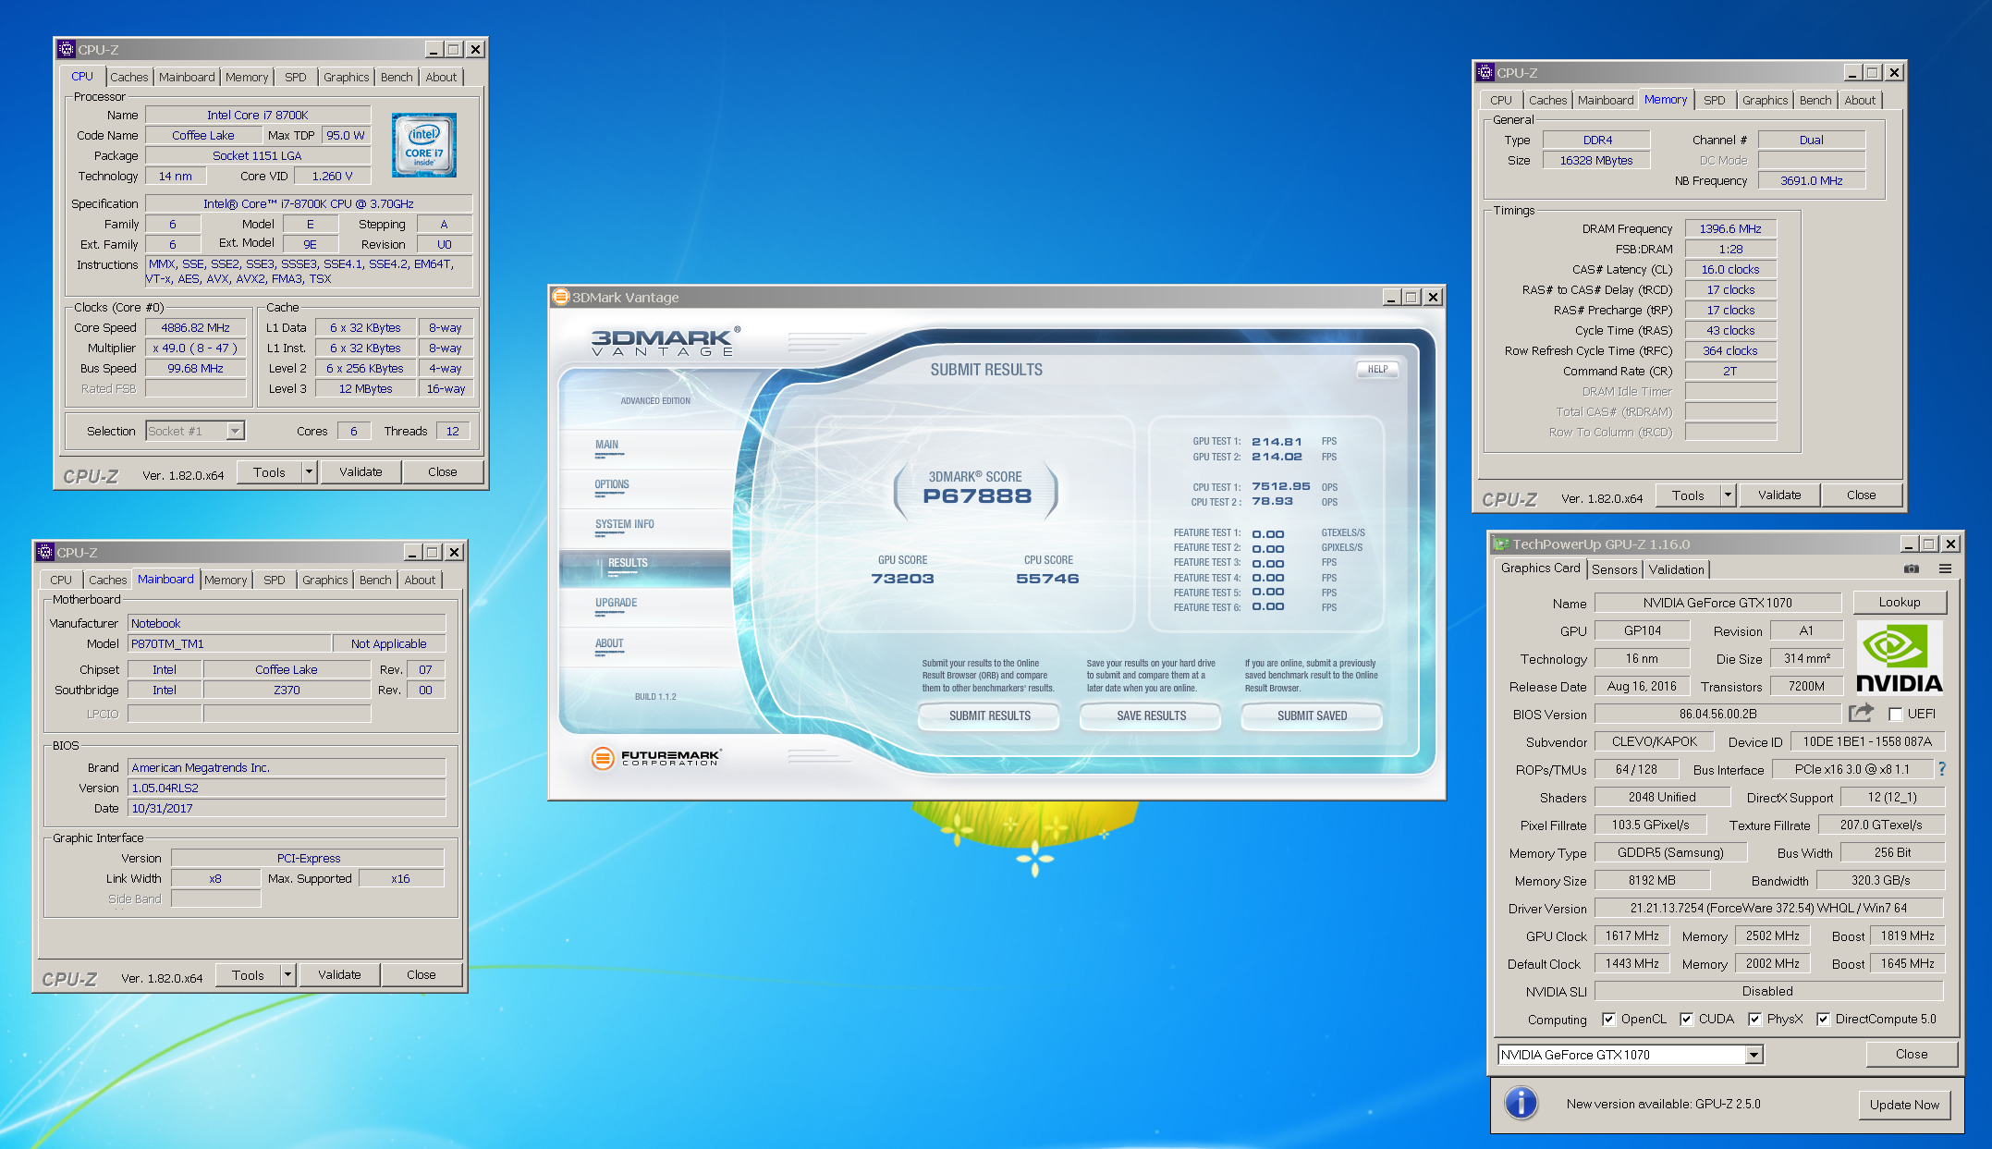Click the Core Speed value 4886.82 MHz
This screenshot has height=1149, width=1992.
(195, 327)
